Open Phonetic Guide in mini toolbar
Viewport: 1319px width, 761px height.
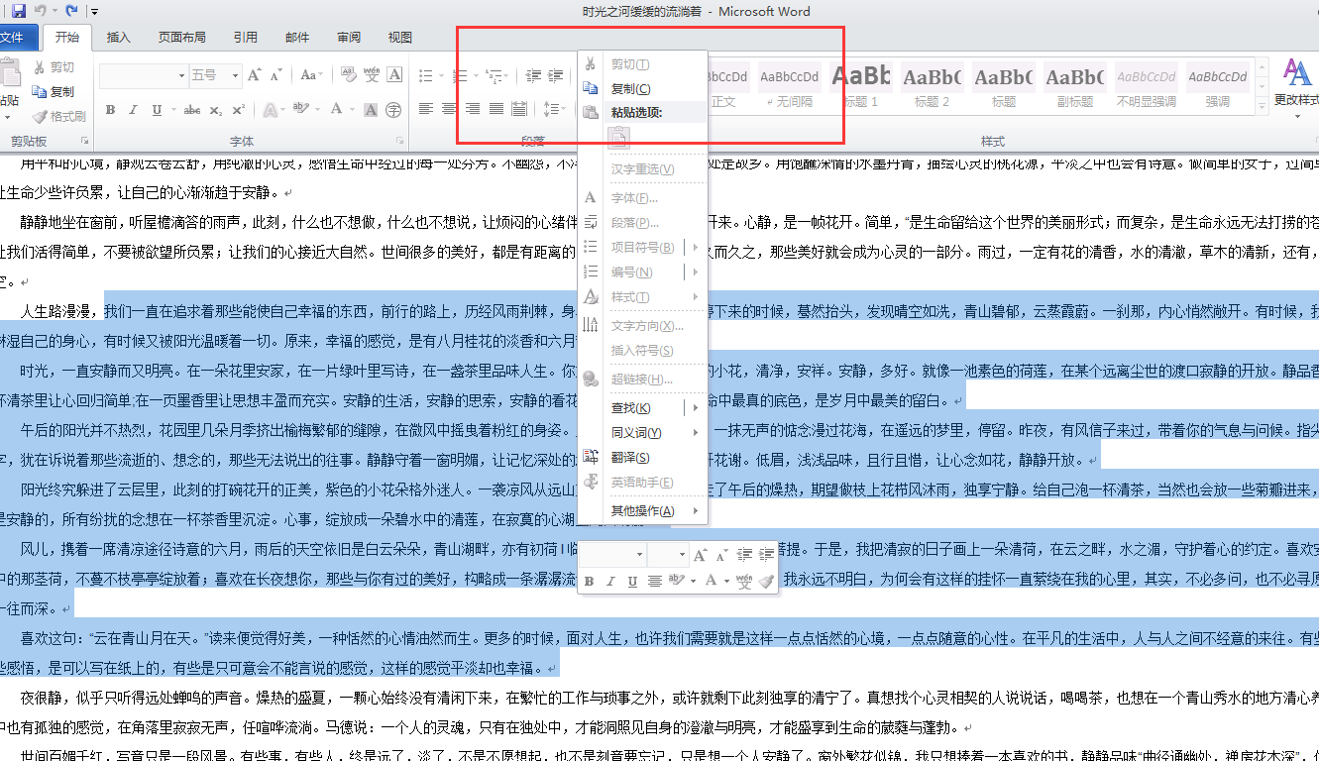point(744,582)
